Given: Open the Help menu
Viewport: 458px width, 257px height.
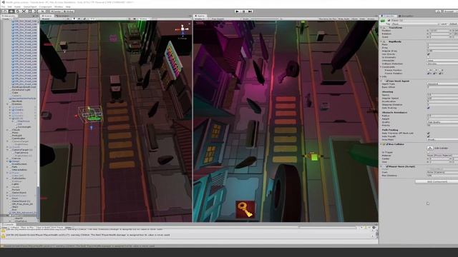Looking at the screenshot, I should click(68, 6).
